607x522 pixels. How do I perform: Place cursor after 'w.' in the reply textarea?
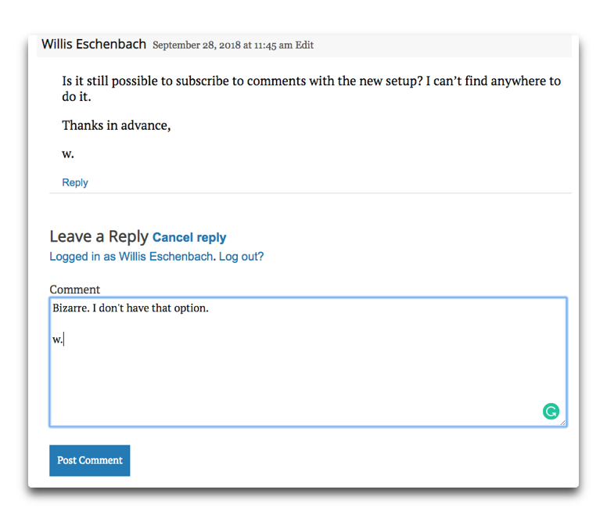coord(64,339)
